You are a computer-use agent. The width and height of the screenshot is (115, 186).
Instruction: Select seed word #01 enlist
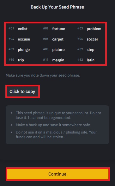tap(23, 29)
